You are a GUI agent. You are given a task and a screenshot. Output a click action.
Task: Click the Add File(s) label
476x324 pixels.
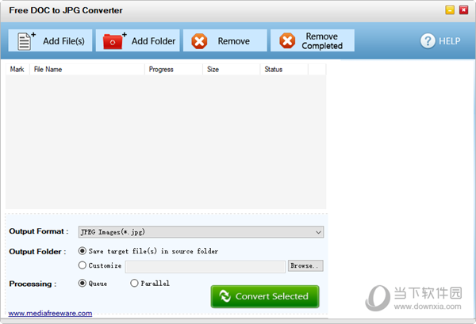click(63, 41)
